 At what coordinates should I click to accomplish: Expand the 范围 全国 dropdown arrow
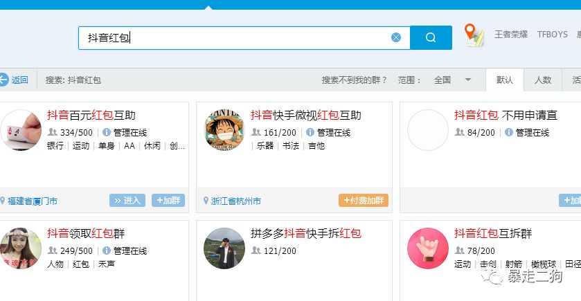point(468,80)
